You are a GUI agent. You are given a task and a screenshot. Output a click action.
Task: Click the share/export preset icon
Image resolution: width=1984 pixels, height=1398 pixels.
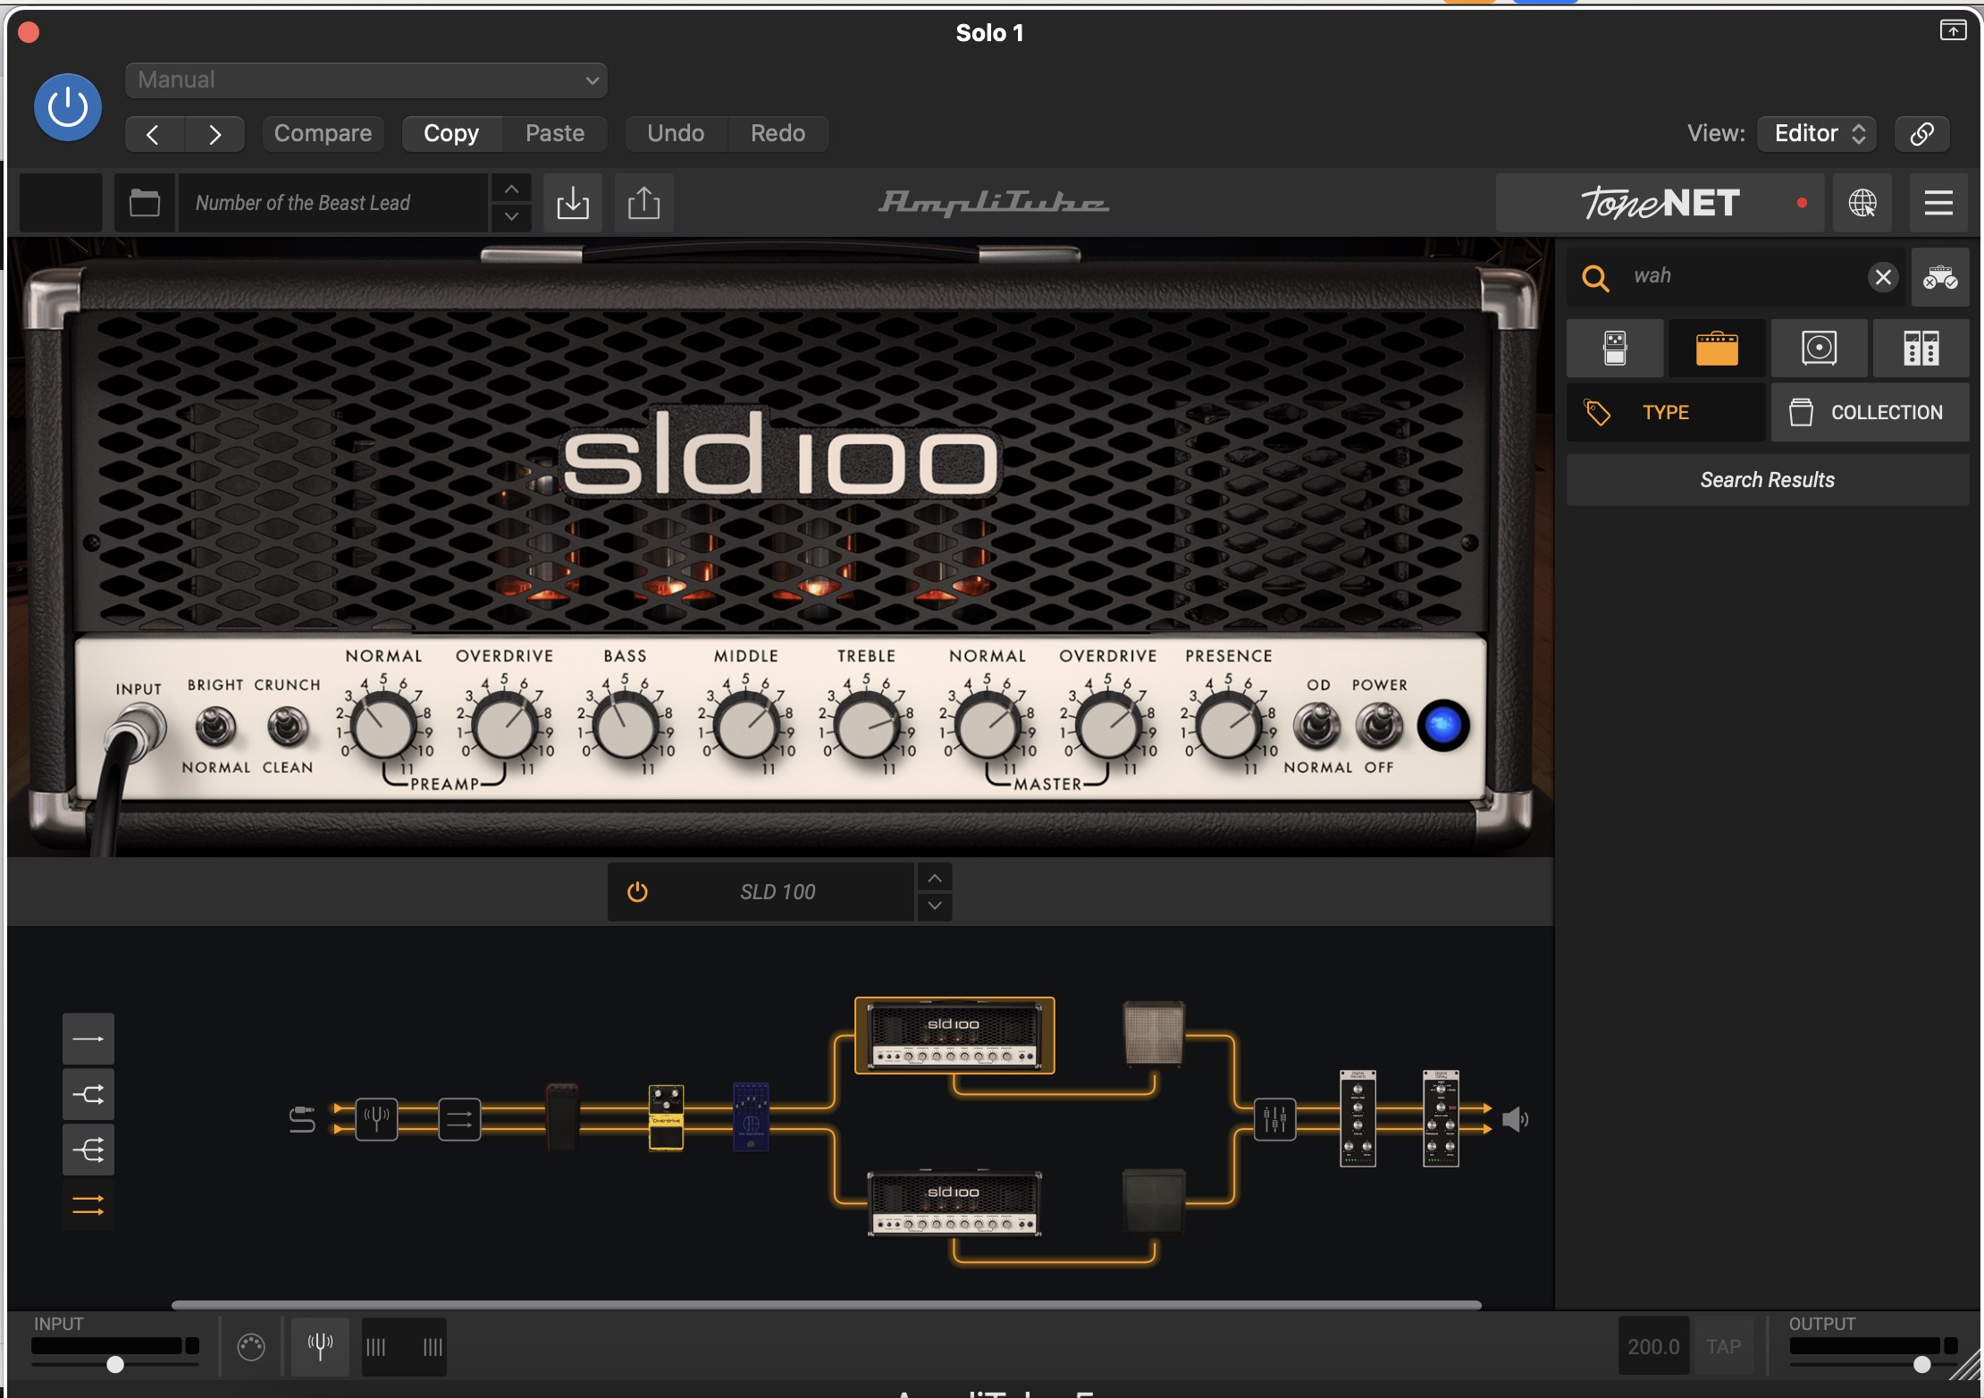coord(643,203)
